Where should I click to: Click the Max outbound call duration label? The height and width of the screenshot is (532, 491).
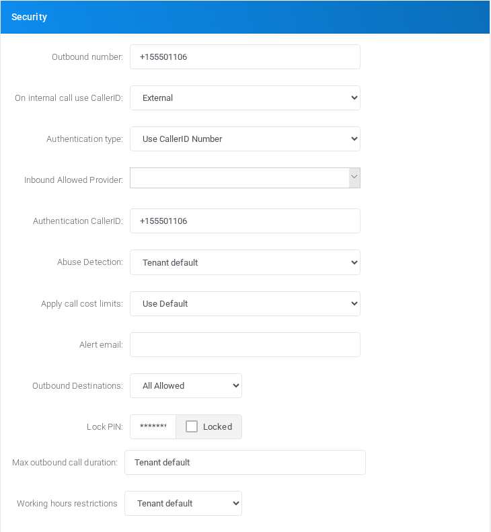coord(65,463)
